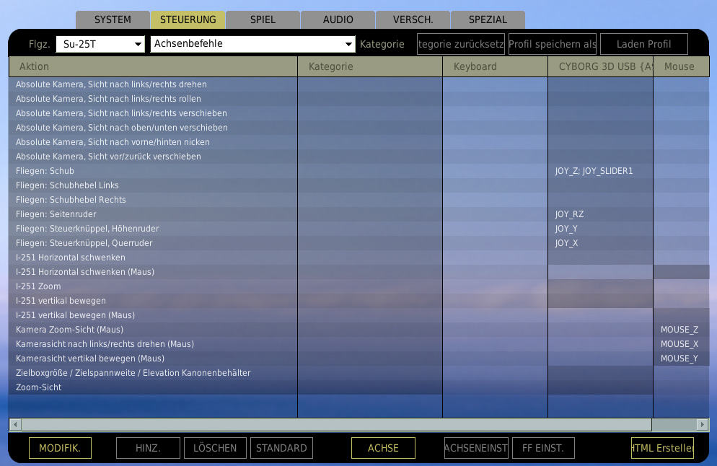The height and width of the screenshot is (466, 717).
Task: Click the Keyboard column header
Action: click(496, 66)
